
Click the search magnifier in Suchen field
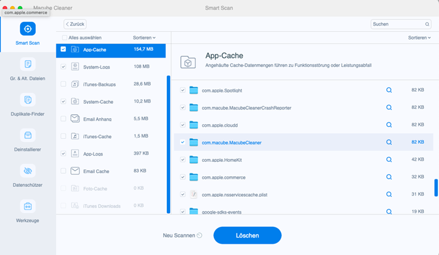(427, 24)
